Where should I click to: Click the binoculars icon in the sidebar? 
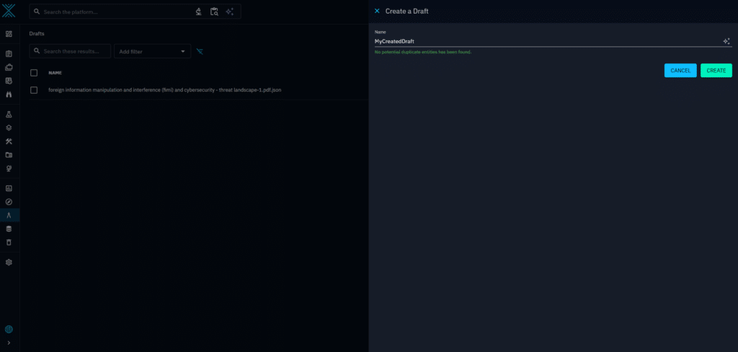pyautogui.click(x=9, y=94)
